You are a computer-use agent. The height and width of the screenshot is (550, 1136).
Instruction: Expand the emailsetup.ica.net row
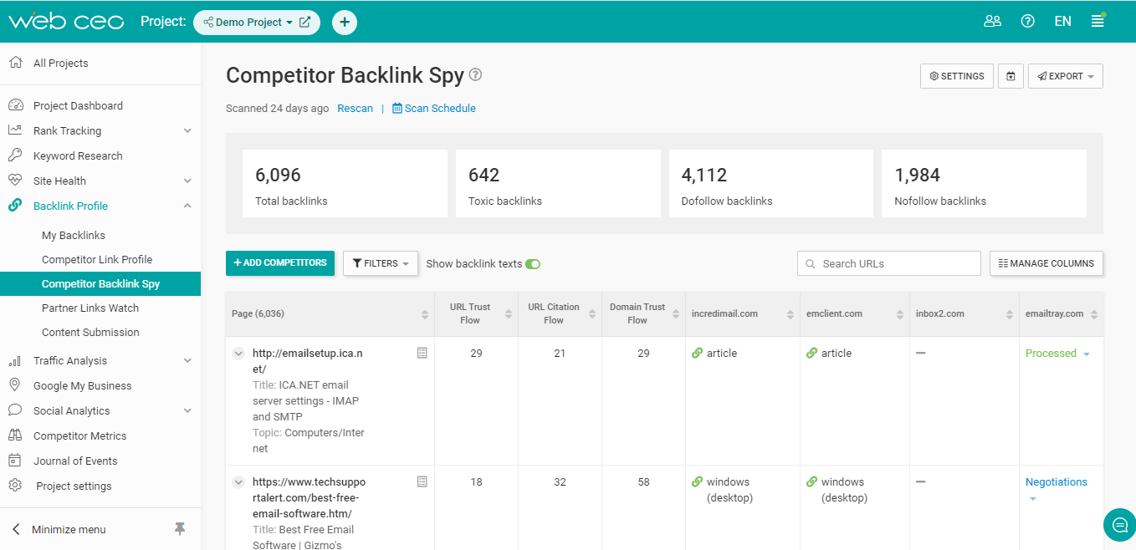(238, 354)
